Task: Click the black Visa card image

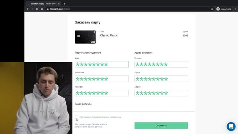Action: pos(85,37)
